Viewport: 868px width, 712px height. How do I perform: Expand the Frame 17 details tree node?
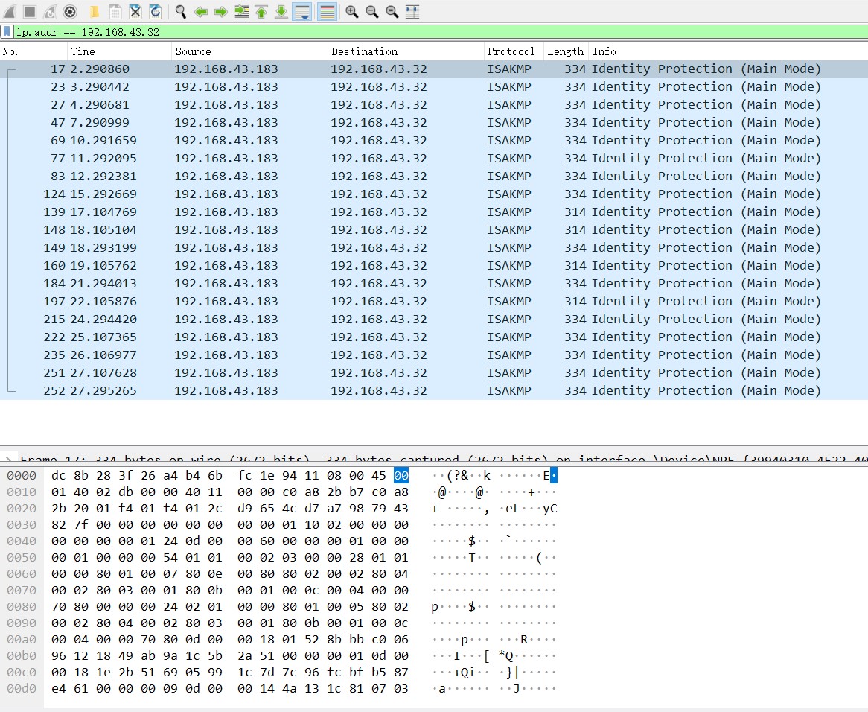pyautogui.click(x=7, y=459)
